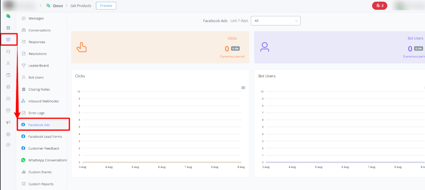Click the notification bell badge
This screenshot has width=425, height=190.
[x=379, y=6]
